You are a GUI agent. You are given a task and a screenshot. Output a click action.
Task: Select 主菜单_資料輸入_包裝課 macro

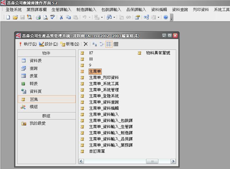click(x=111, y=121)
